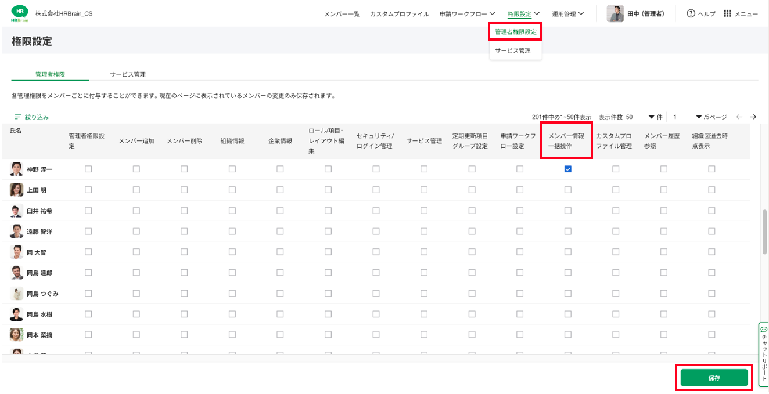Check カスタムプロファイル管理 for 岡本 菜摘
Image resolution: width=769 pixels, height=394 pixels.
616,335
